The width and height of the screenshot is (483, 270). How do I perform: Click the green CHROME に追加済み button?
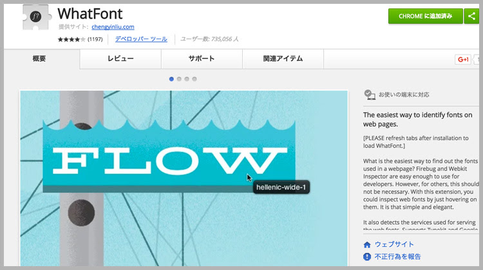(x=425, y=15)
